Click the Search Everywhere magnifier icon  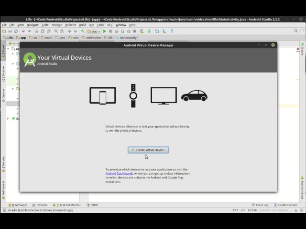(x=296, y=31)
